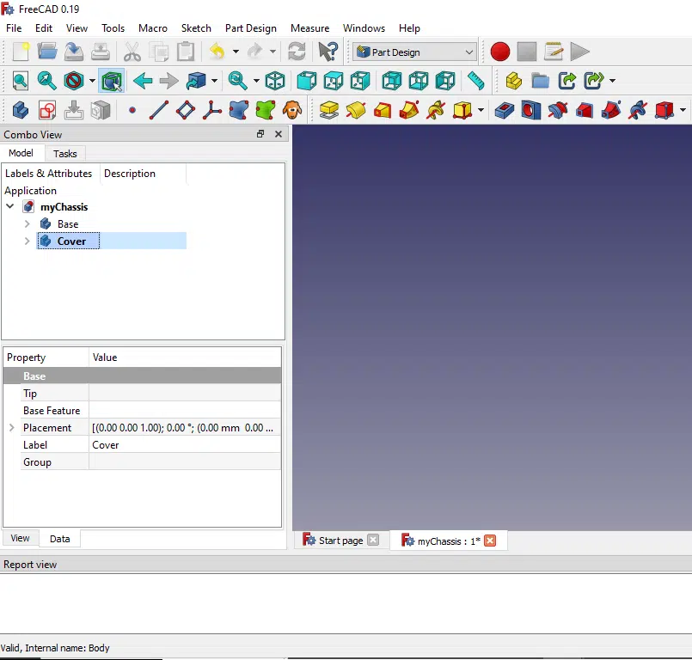Open additive primitive dropdown arrow
Image resolution: width=692 pixels, height=660 pixels.
481,110
